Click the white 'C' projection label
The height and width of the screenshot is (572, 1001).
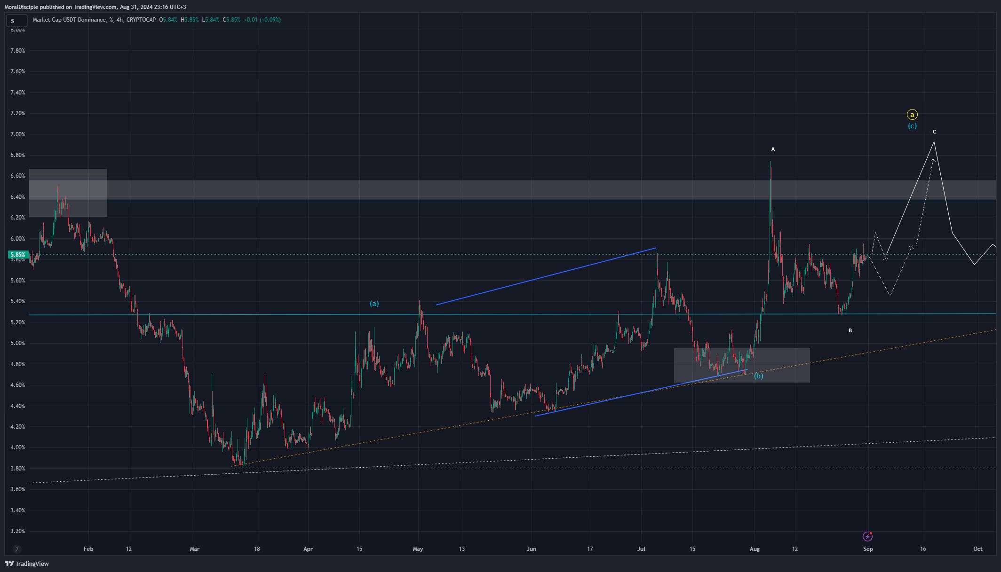click(x=934, y=132)
